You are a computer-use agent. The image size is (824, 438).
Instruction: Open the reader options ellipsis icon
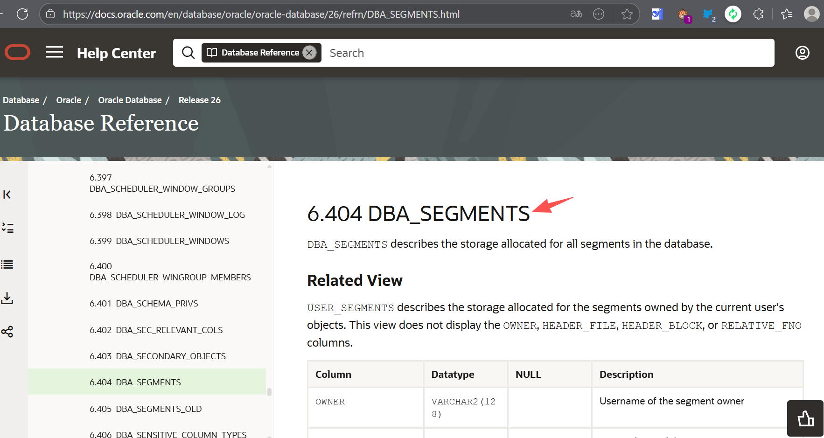click(599, 14)
